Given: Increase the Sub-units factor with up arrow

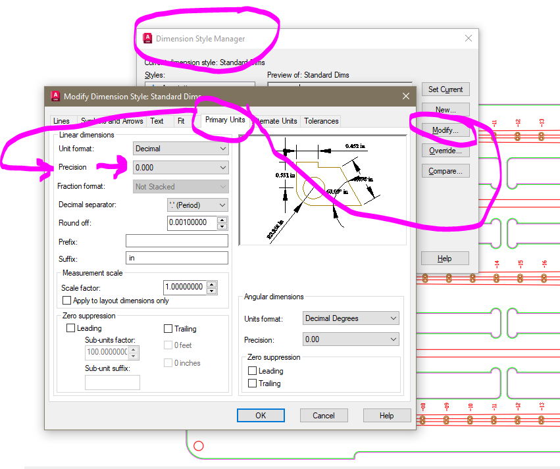Looking at the screenshot, I should 134,350.
